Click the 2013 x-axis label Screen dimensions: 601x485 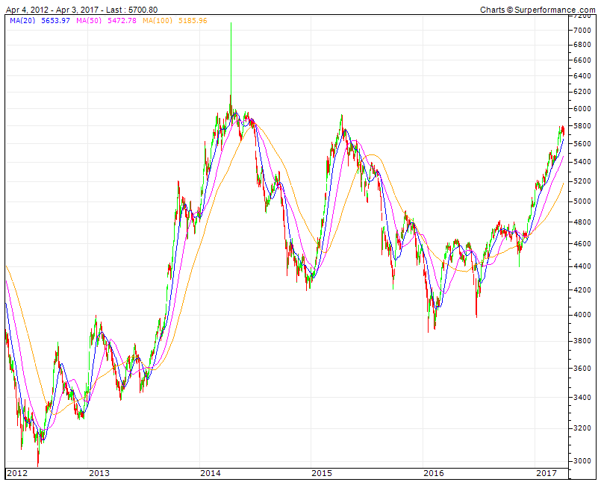(99, 473)
